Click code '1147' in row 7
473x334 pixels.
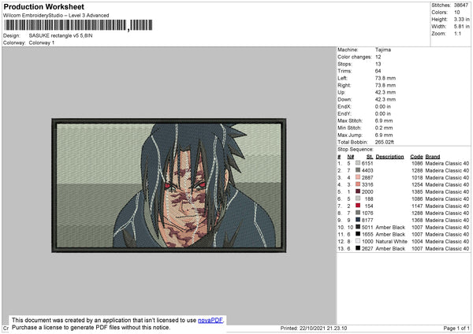pos(417,206)
